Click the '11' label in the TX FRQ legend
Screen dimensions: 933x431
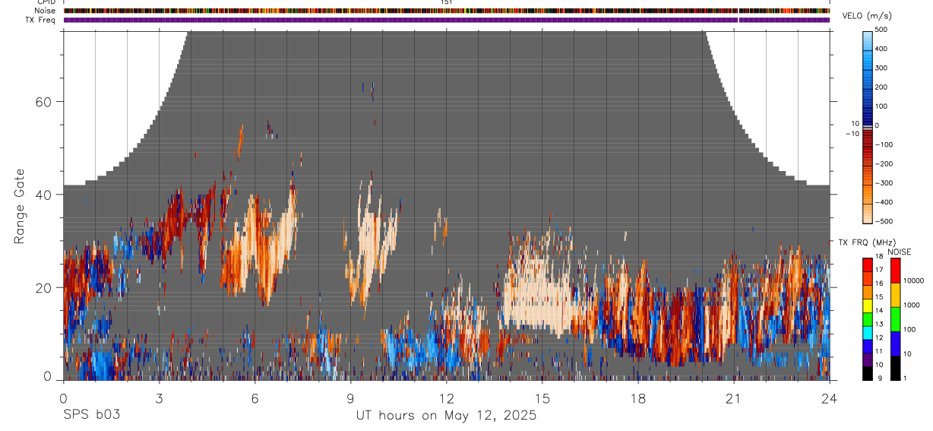(880, 351)
